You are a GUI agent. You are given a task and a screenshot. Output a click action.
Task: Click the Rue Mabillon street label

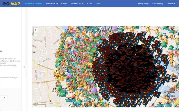36,75
